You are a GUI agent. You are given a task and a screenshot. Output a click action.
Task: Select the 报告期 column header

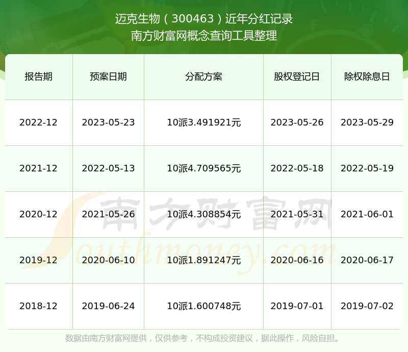coord(39,77)
